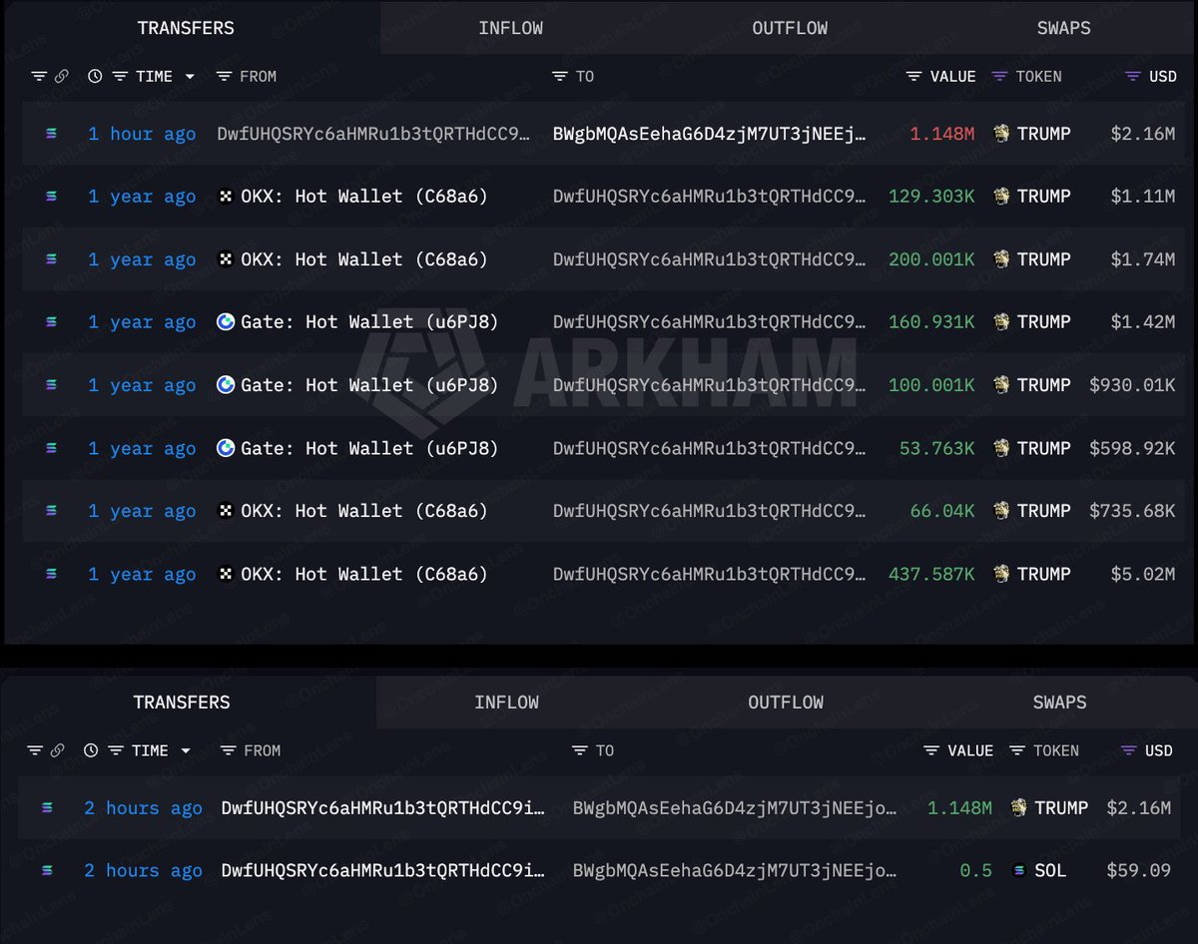
Task: Click SOL token icon on the $59.09 row
Action: [1019, 871]
